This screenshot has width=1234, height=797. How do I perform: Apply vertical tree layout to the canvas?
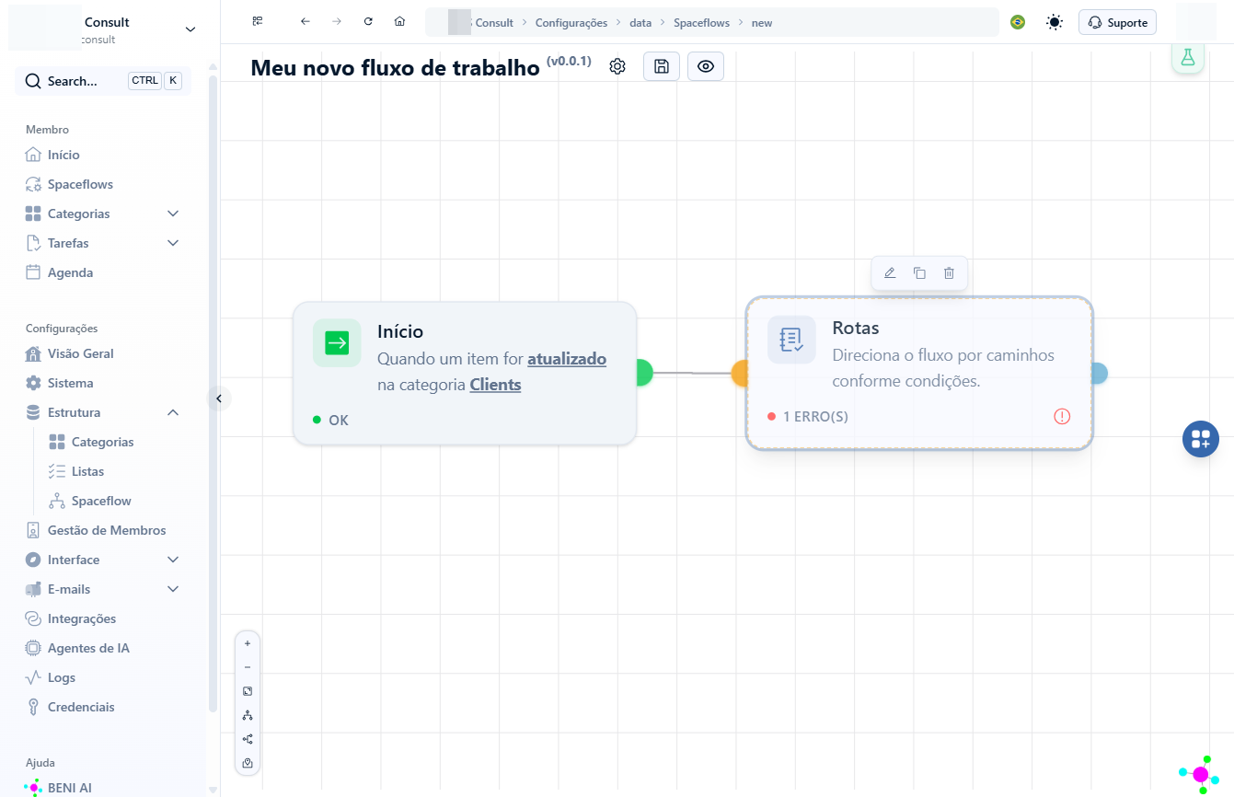click(248, 715)
